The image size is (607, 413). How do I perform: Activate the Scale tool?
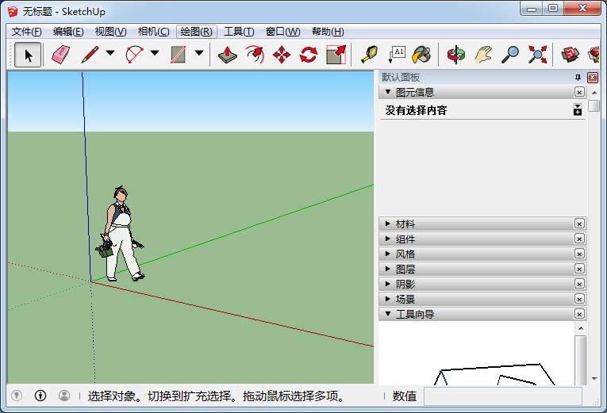coord(336,55)
